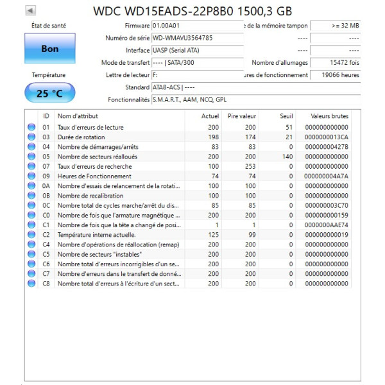385x385 pixels.
Task: Click the Standard field ATA8-ACS
Action: tap(256, 87)
